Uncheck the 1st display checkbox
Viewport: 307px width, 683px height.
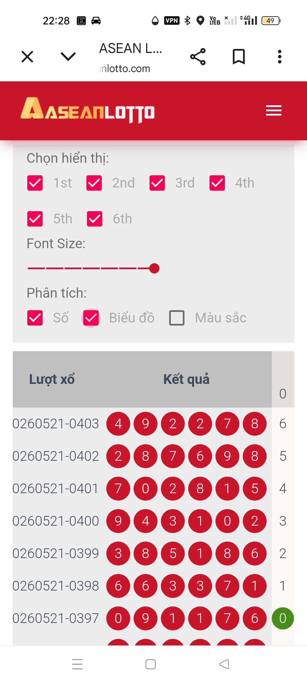click(x=35, y=183)
